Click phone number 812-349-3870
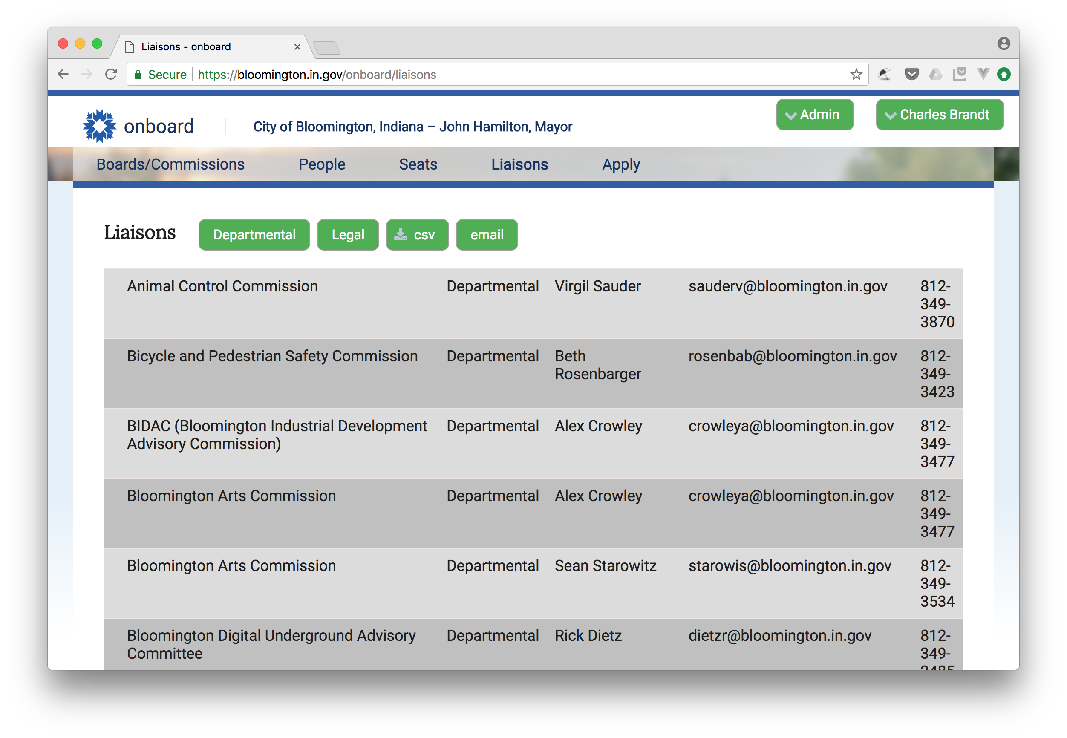Image resolution: width=1067 pixels, height=738 pixels. [937, 304]
